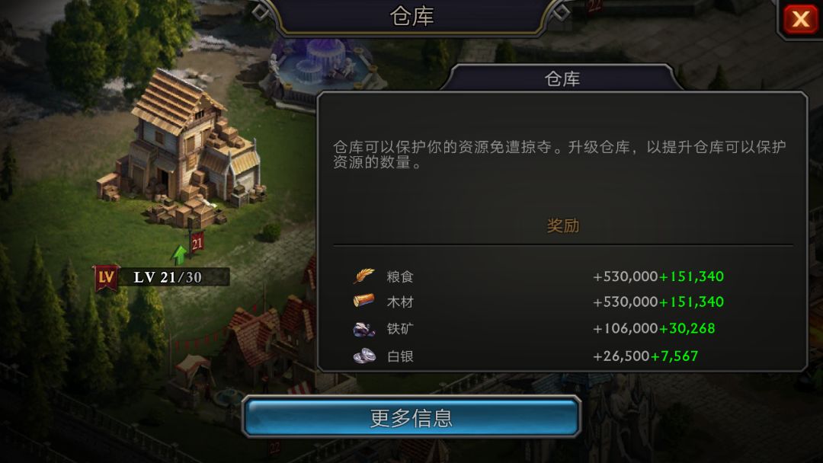The width and height of the screenshot is (823, 463).
Task: Close the warehouse window with red X
Action: click(800, 19)
